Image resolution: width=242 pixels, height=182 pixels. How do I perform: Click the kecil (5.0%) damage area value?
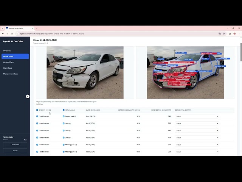click(90, 123)
